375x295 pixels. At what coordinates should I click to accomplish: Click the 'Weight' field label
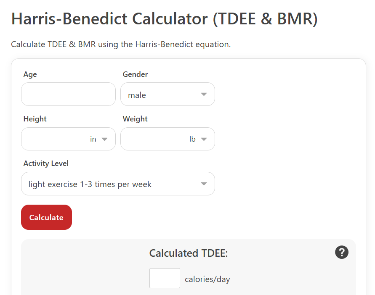[135, 119]
